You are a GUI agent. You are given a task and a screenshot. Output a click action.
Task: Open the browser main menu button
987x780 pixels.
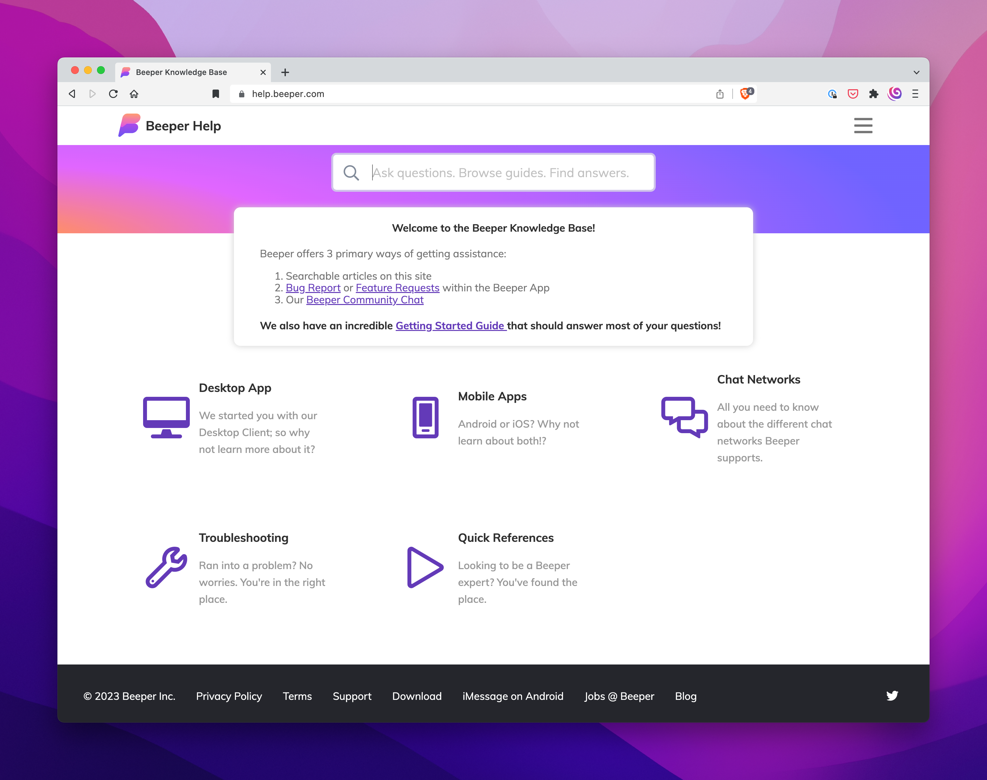point(915,94)
